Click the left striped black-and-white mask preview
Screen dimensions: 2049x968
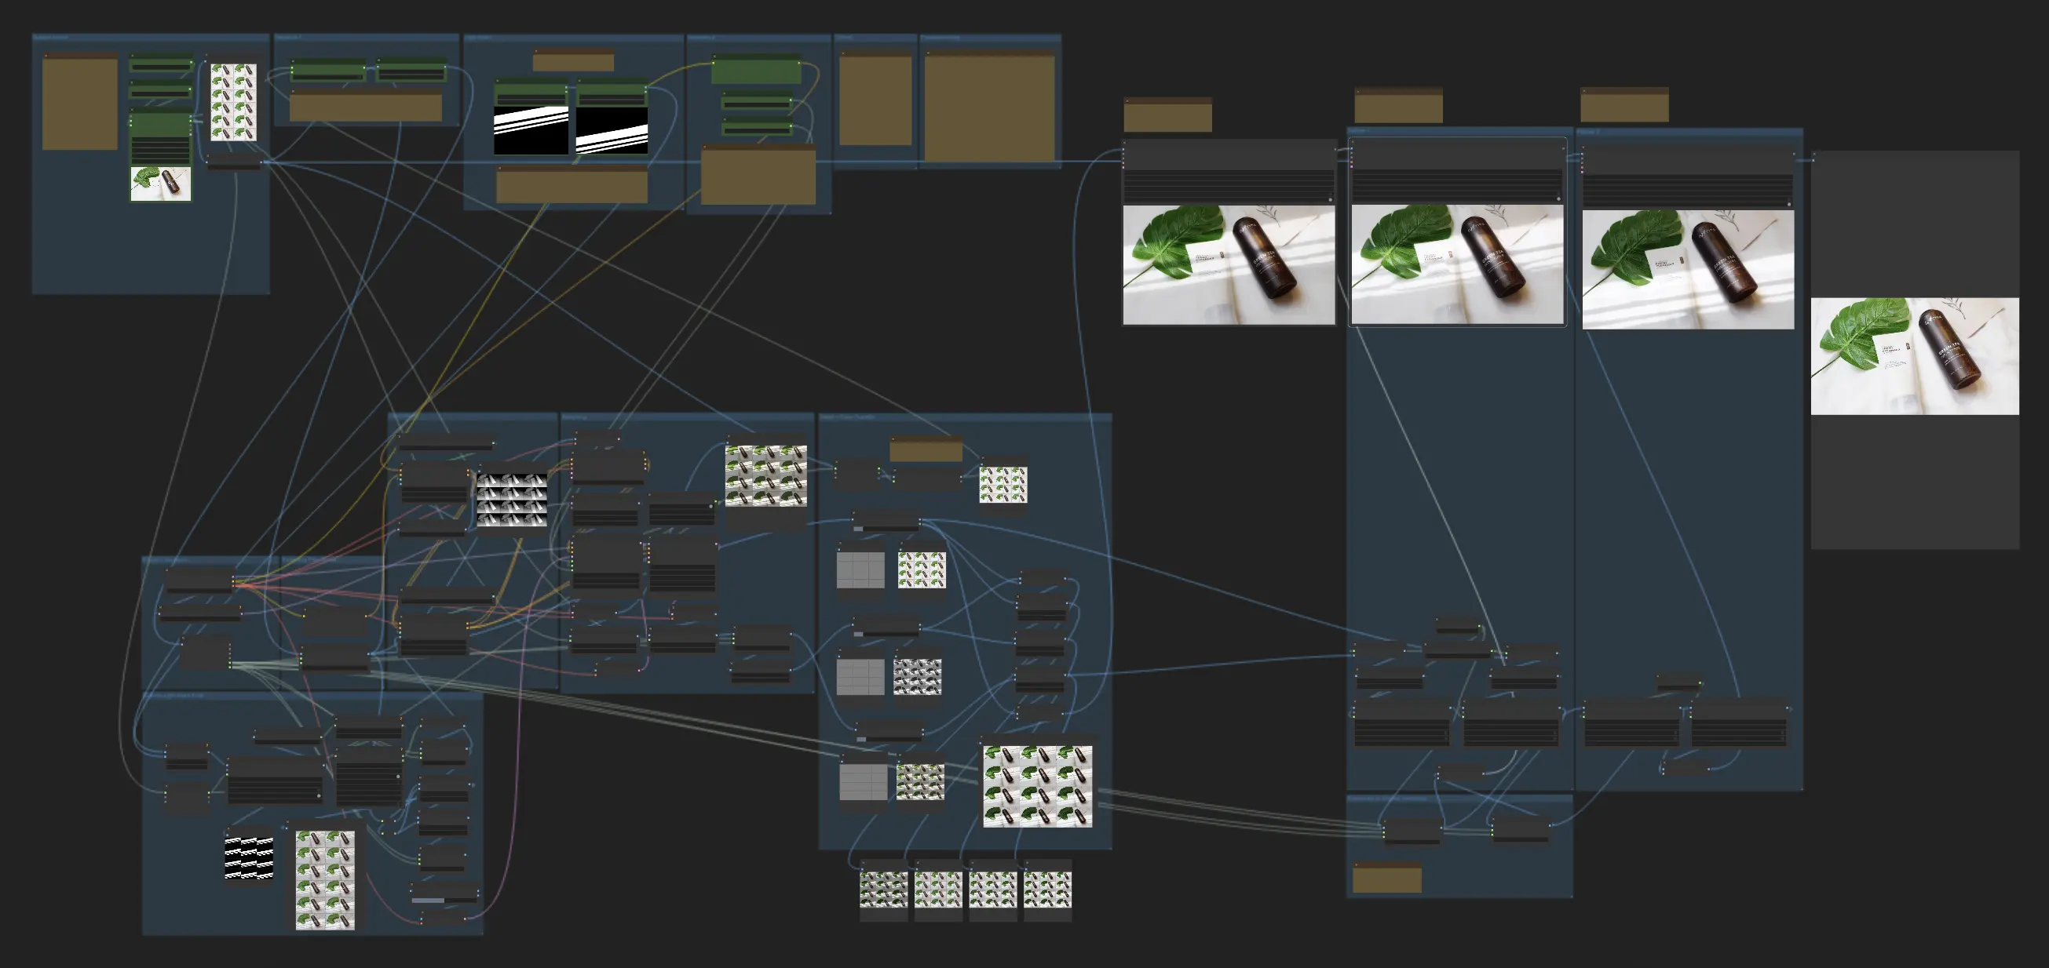[531, 130]
